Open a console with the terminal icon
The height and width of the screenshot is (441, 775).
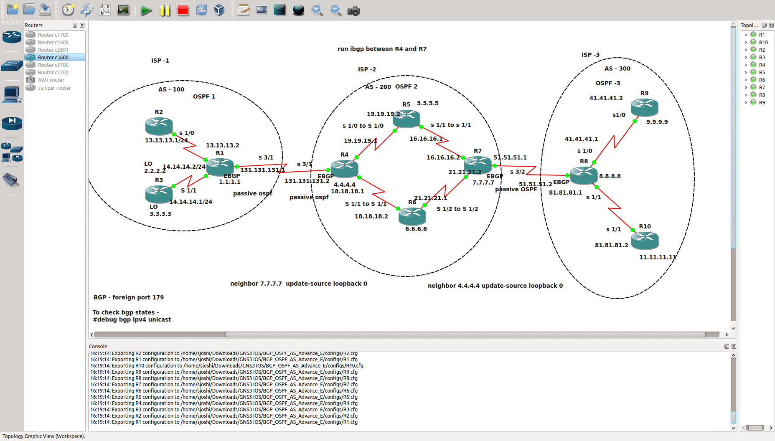coord(123,10)
